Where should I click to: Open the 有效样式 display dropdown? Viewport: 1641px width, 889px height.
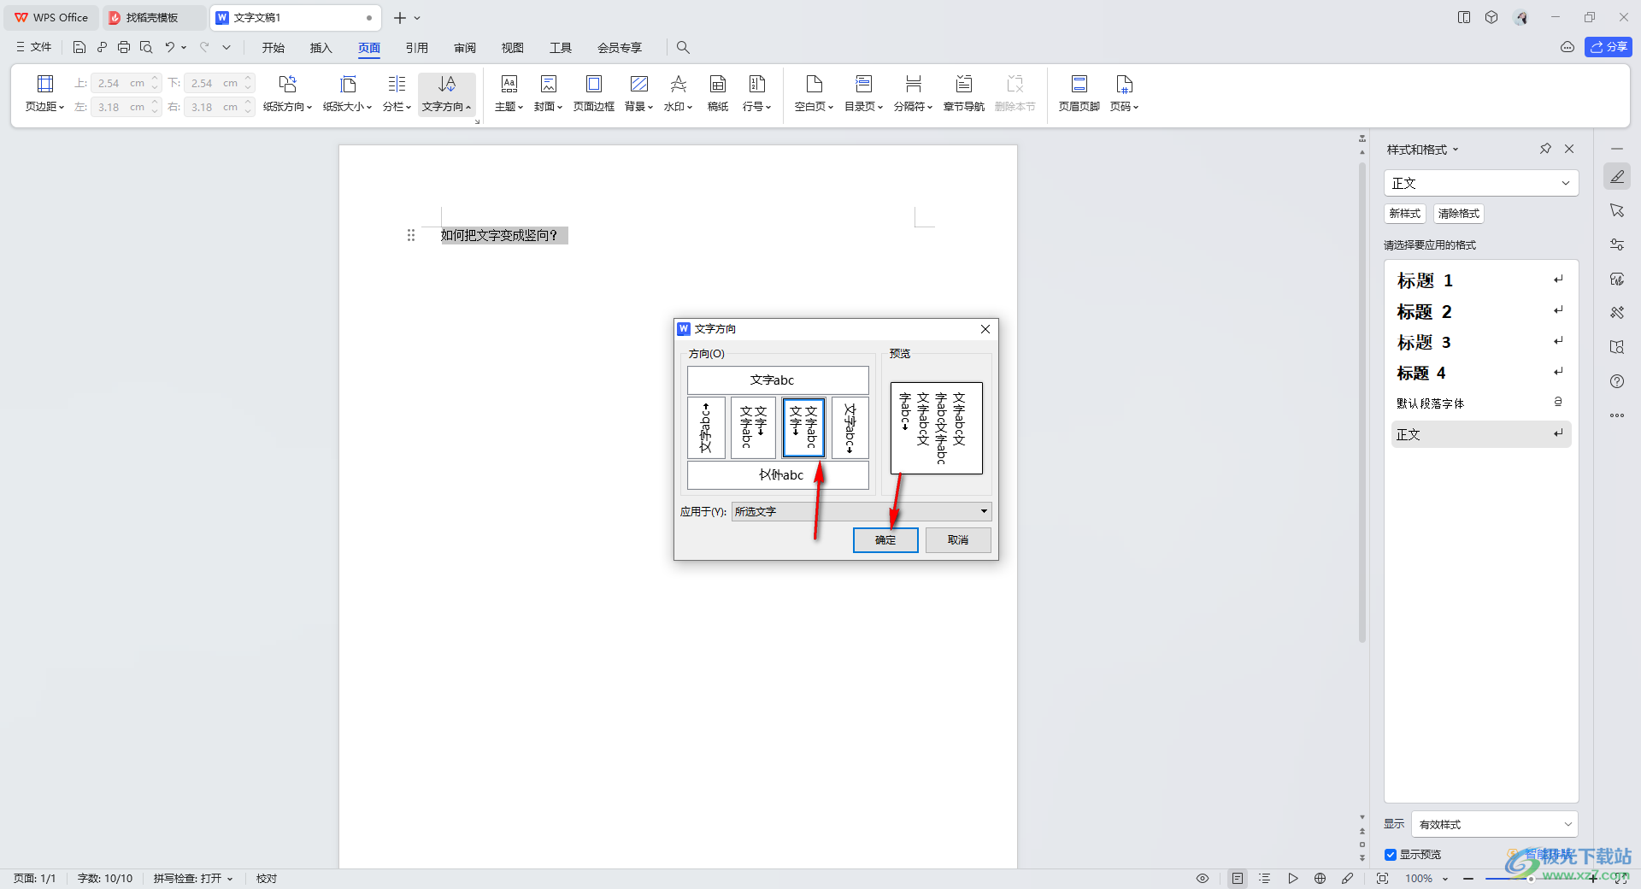click(1494, 824)
